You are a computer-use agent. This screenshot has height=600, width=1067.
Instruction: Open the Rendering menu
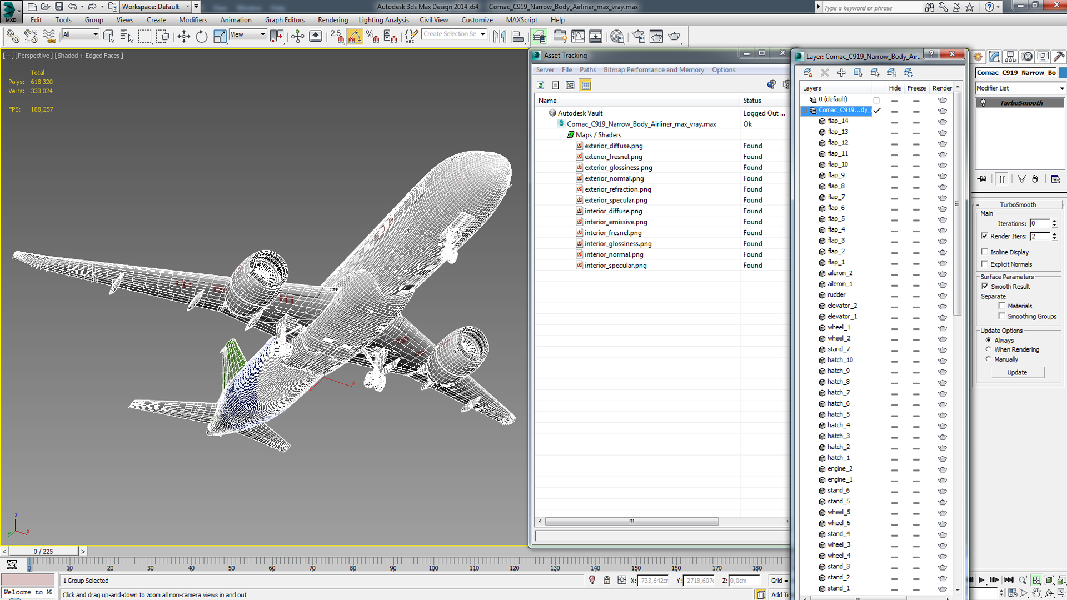[333, 20]
